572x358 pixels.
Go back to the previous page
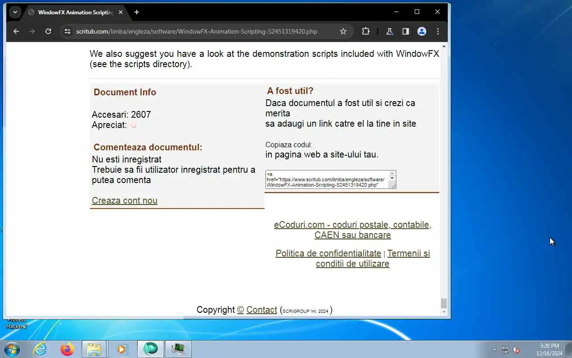[x=16, y=31]
